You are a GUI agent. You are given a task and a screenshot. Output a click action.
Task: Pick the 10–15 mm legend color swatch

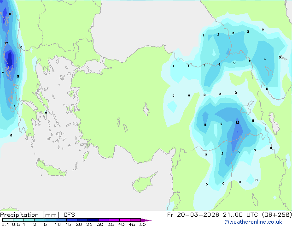pyautogui.click(x=61, y=220)
